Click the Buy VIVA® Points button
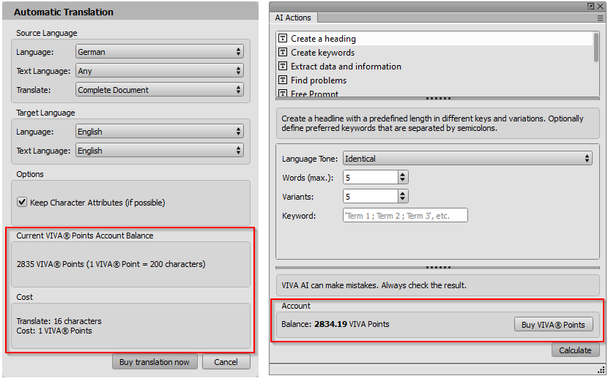608x384 pixels. [x=553, y=325]
